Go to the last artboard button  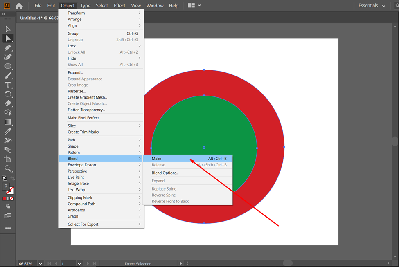tap(95, 263)
